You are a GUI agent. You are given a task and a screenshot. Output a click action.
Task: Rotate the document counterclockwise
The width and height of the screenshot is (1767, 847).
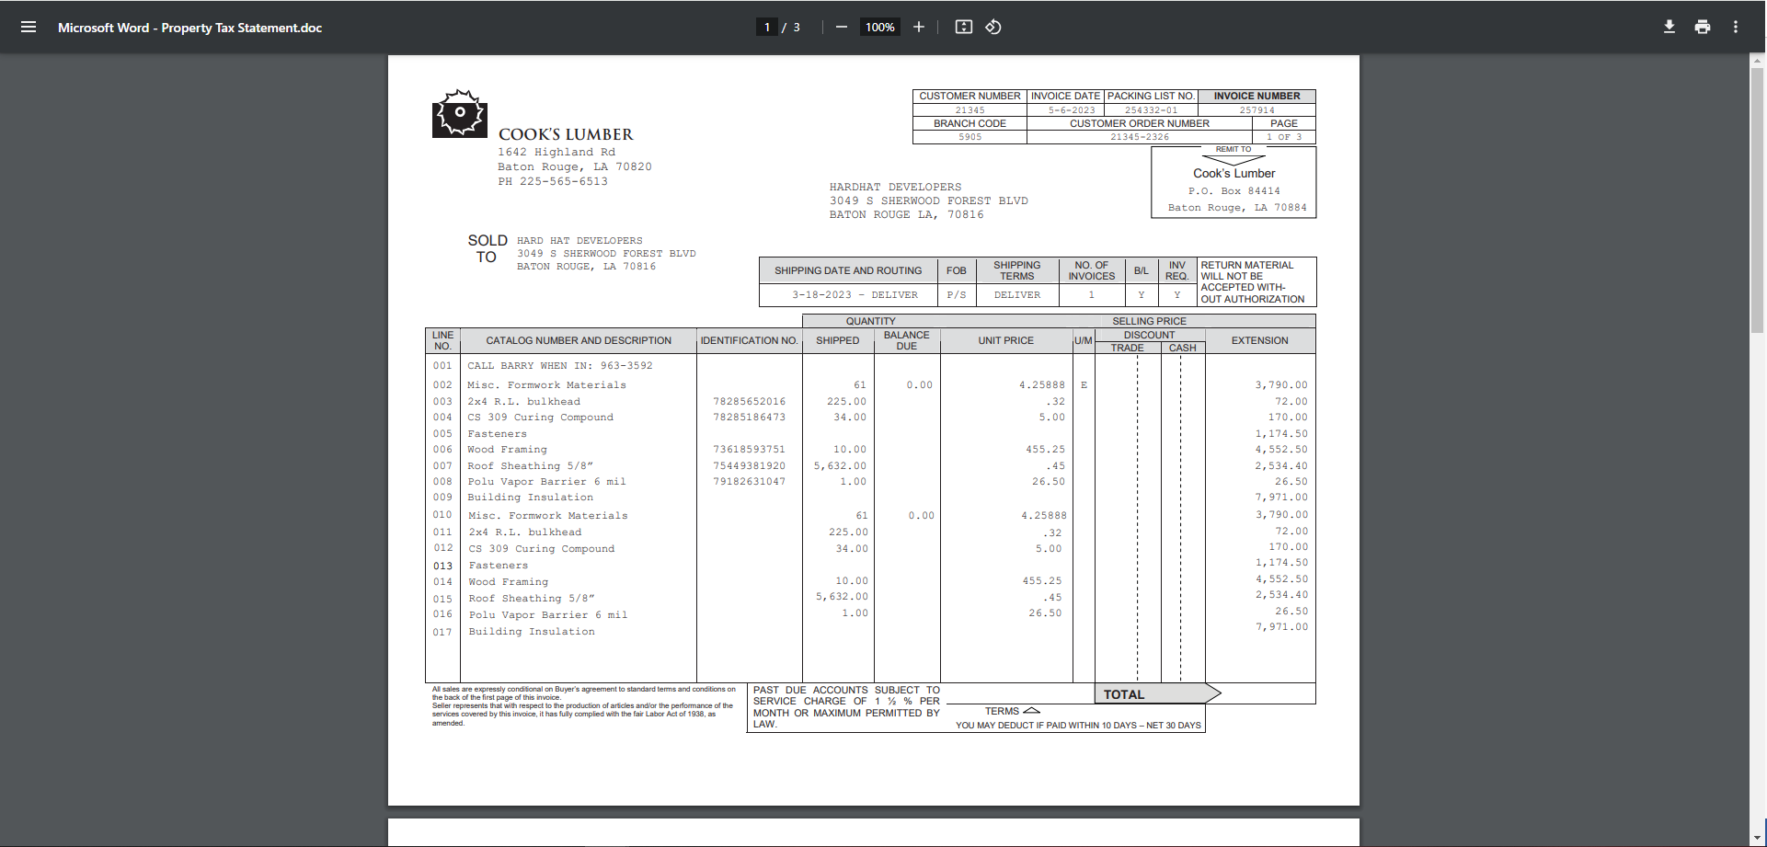993,27
